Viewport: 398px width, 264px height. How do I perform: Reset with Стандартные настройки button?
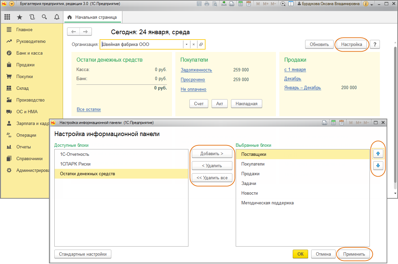click(x=82, y=254)
